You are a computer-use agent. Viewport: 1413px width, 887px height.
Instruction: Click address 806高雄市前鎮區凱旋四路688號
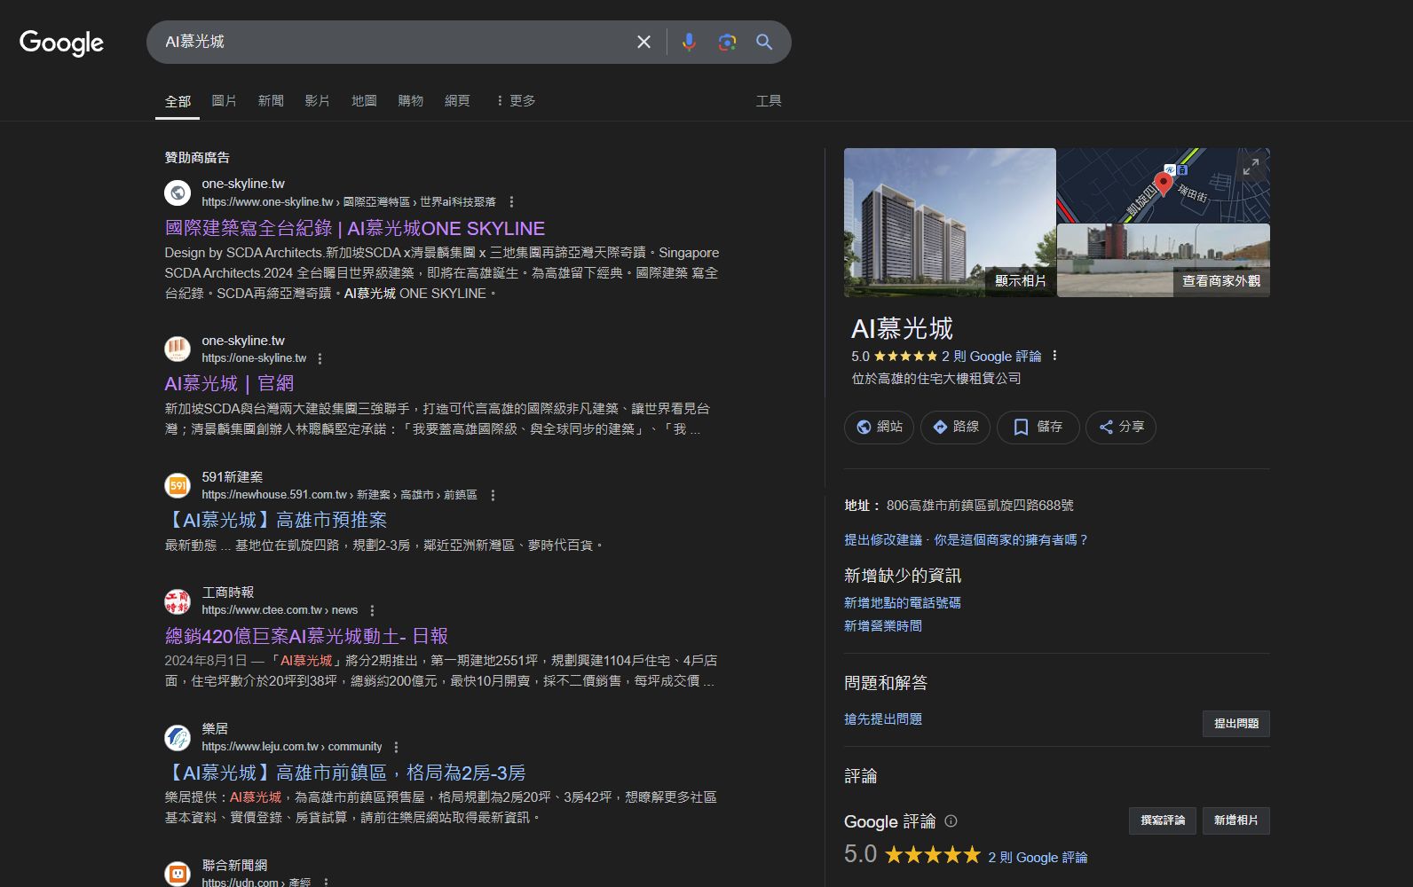(x=980, y=506)
